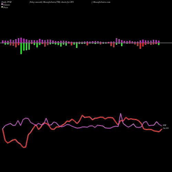Click the lowest trough of red price line

coord(24,147)
